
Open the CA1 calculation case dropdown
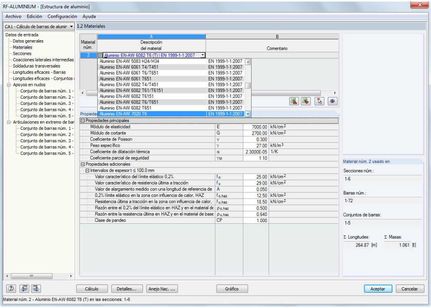click(71, 27)
